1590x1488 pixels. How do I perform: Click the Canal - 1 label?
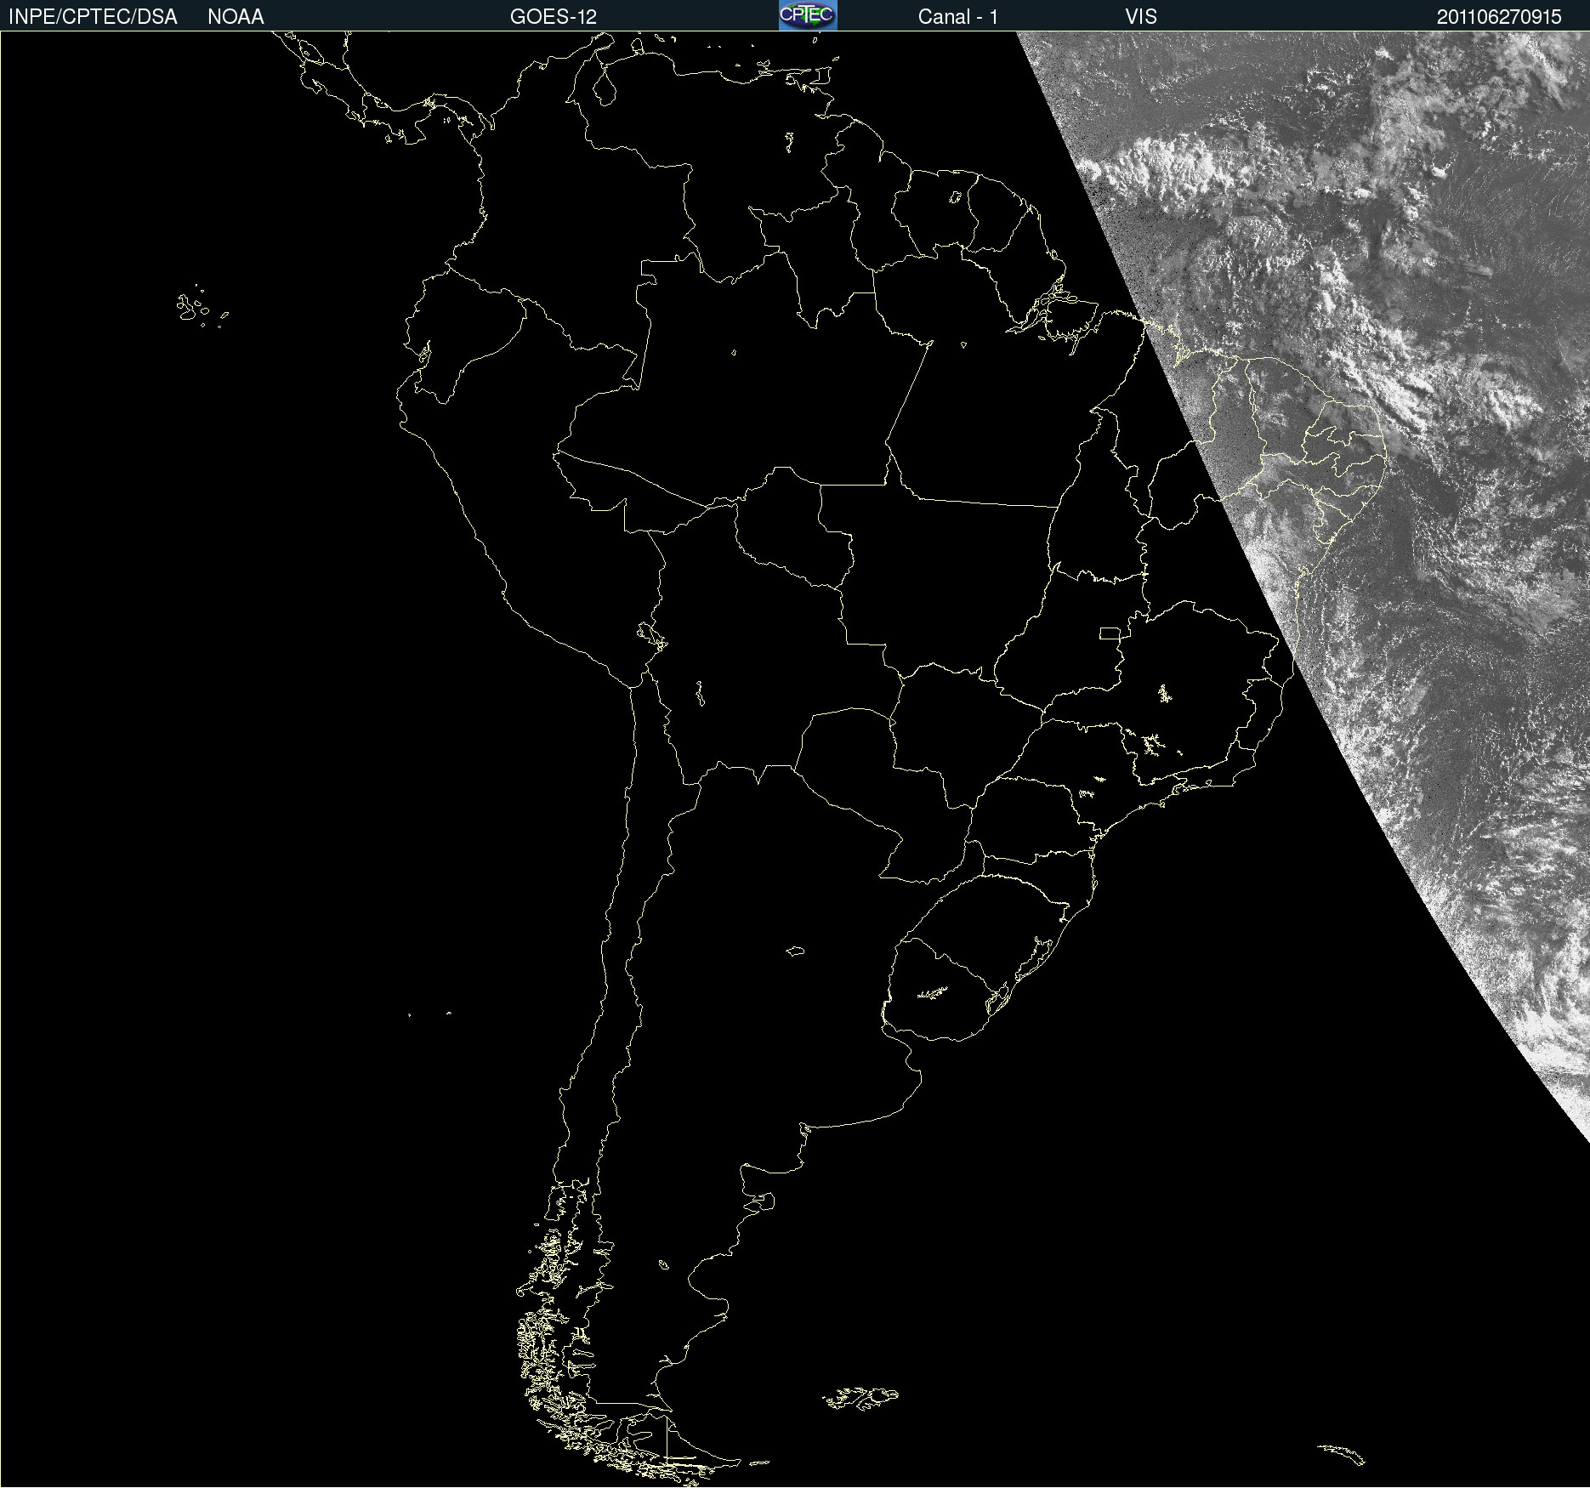coord(958,17)
